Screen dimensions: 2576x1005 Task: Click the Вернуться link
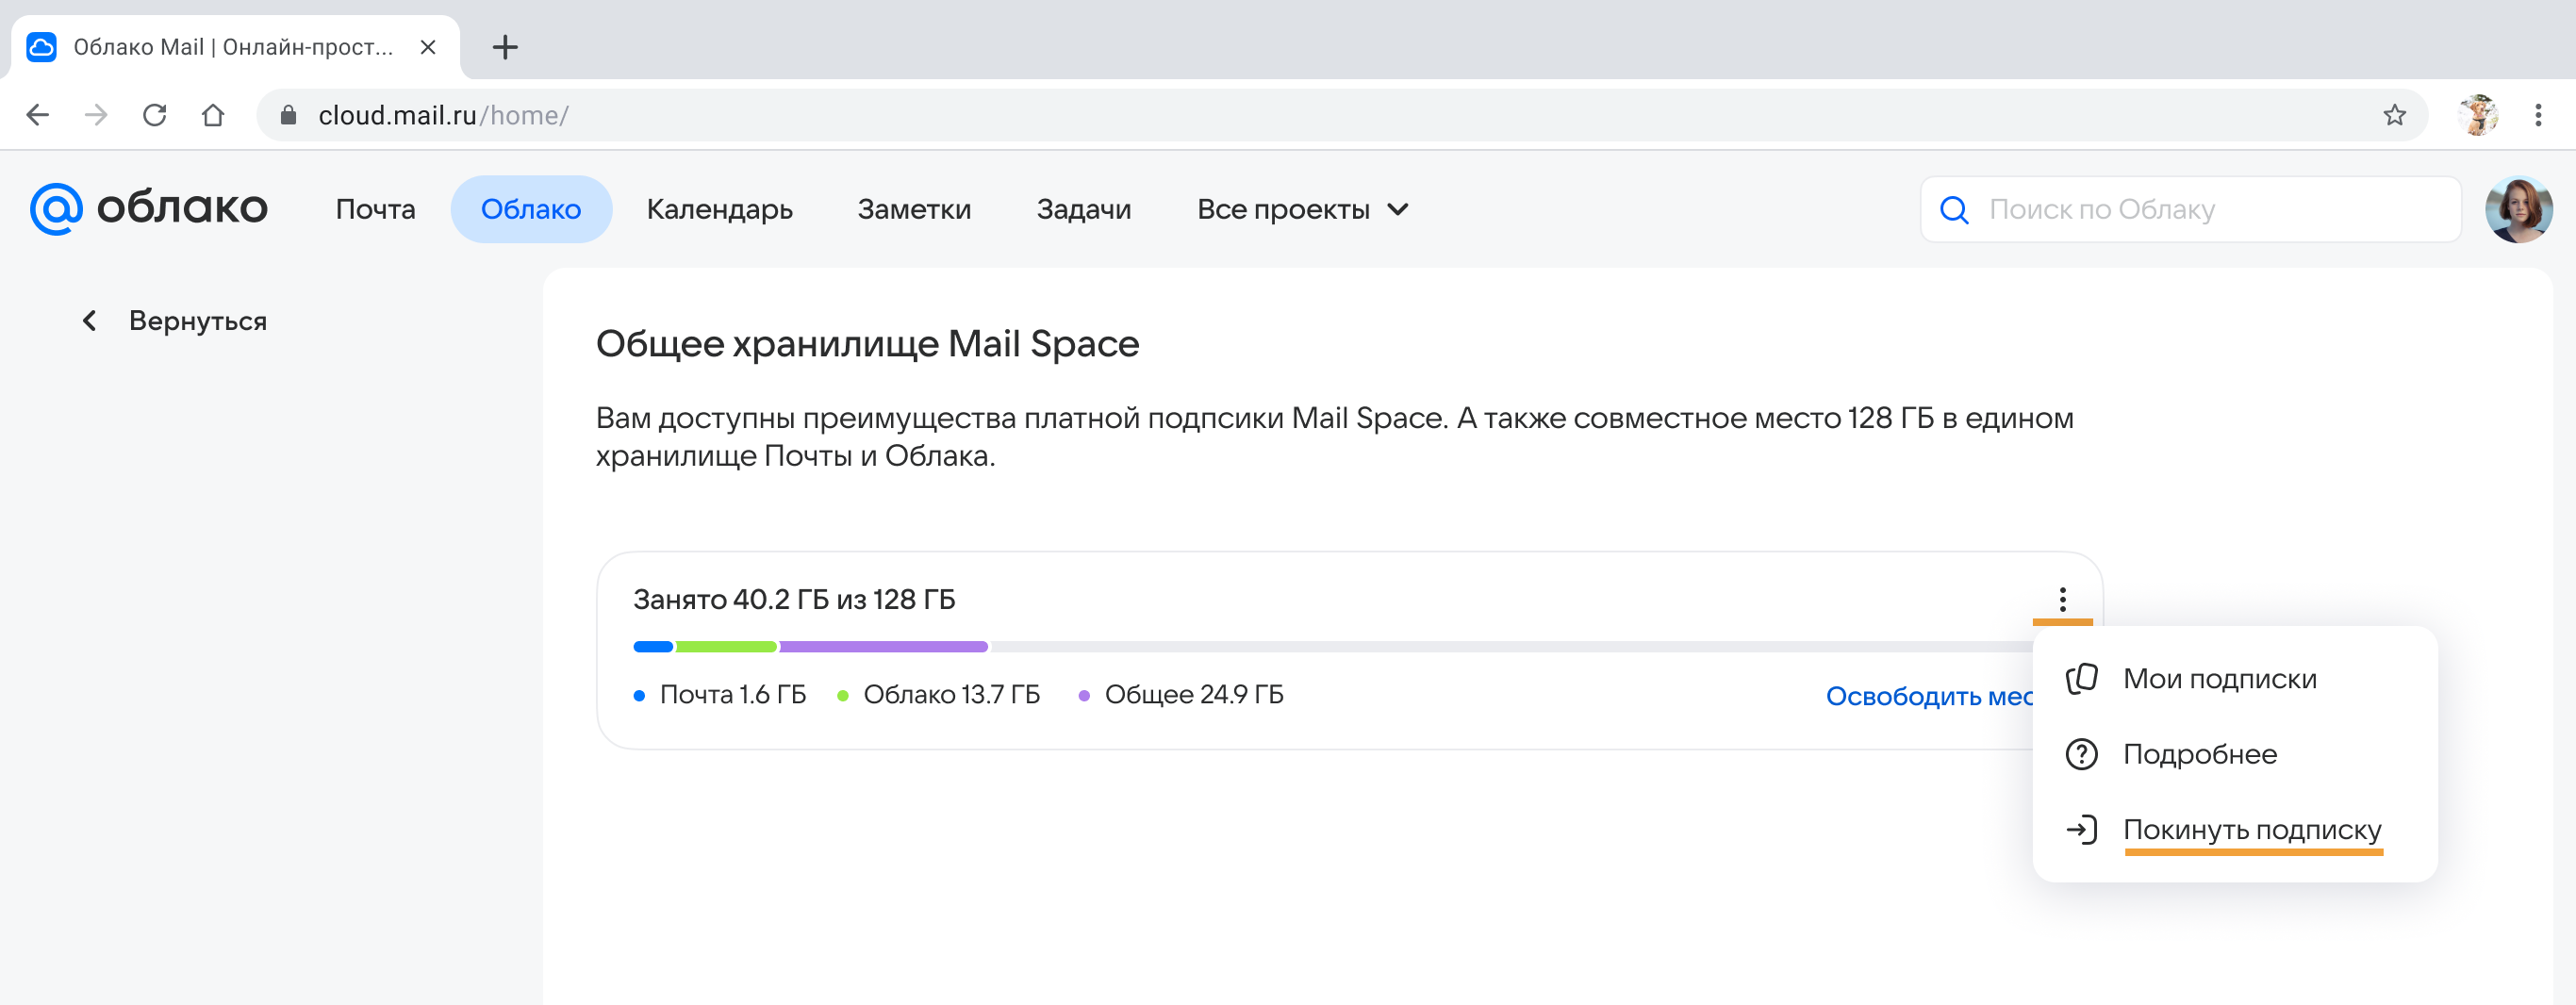198,321
